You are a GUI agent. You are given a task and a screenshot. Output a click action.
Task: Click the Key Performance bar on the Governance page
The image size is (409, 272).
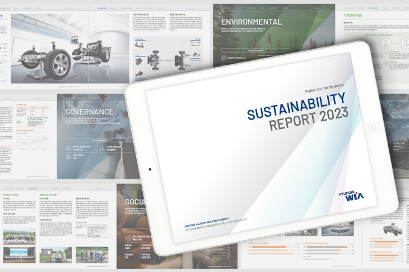point(99,140)
